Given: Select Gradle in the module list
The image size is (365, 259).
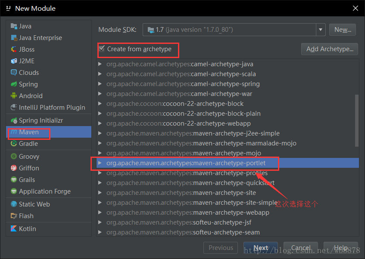Looking at the screenshot, I should (x=49, y=143).
